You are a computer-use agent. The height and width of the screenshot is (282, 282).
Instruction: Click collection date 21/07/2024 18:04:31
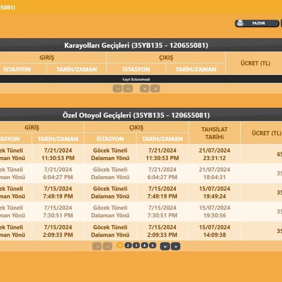[214, 173]
